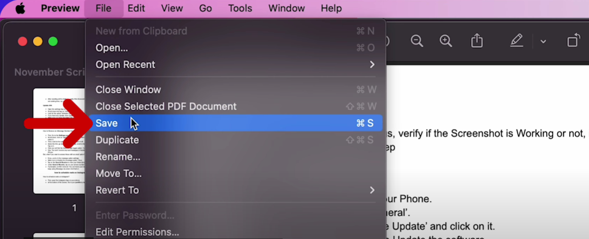The width and height of the screenshot is (589, 239).
Task: Open the Tools menu
Action: (x=240, y=8)
